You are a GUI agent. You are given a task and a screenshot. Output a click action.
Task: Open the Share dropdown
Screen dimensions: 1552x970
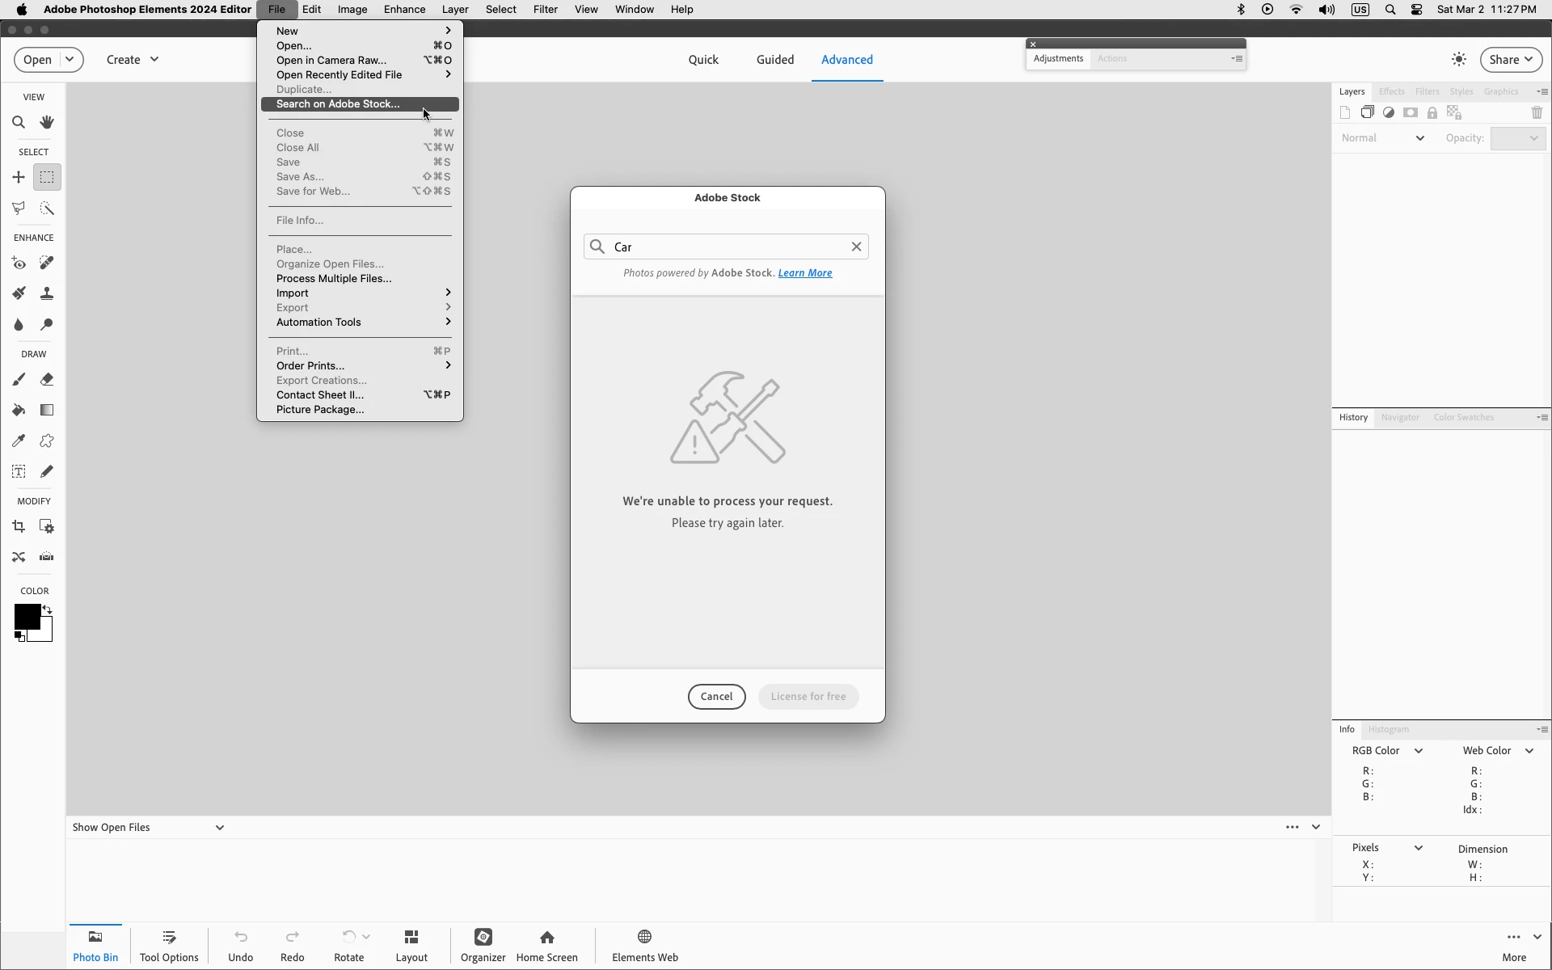(1510, 60)
